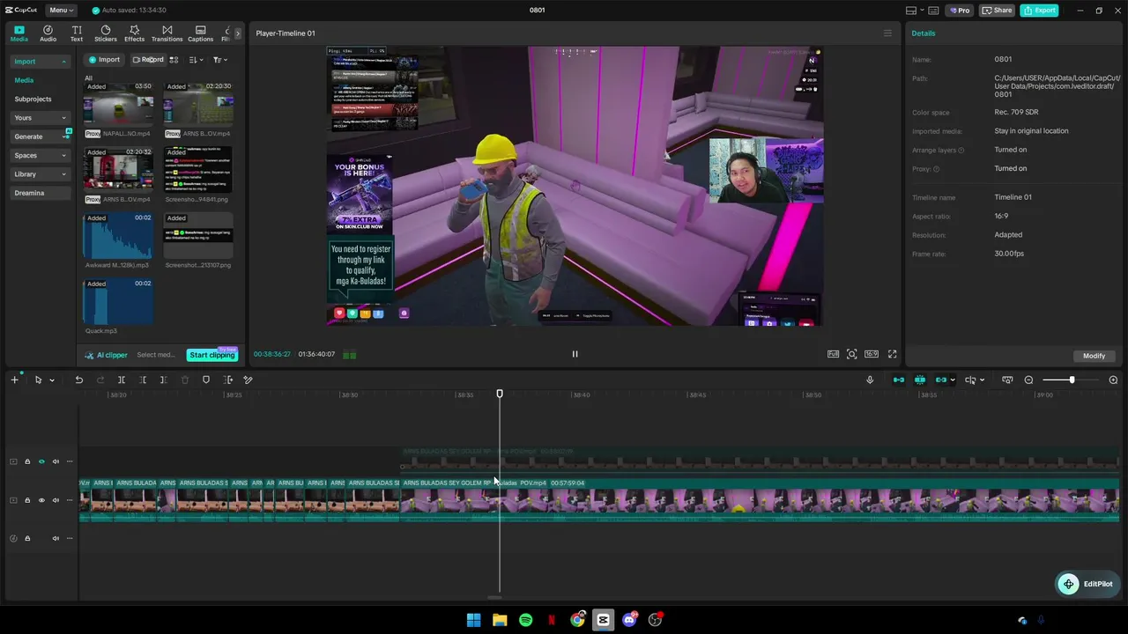Image resolution: width=1128 pixels, height=634 pixels.
Task: Click the Export button
Action: [x=1040, y=11]
